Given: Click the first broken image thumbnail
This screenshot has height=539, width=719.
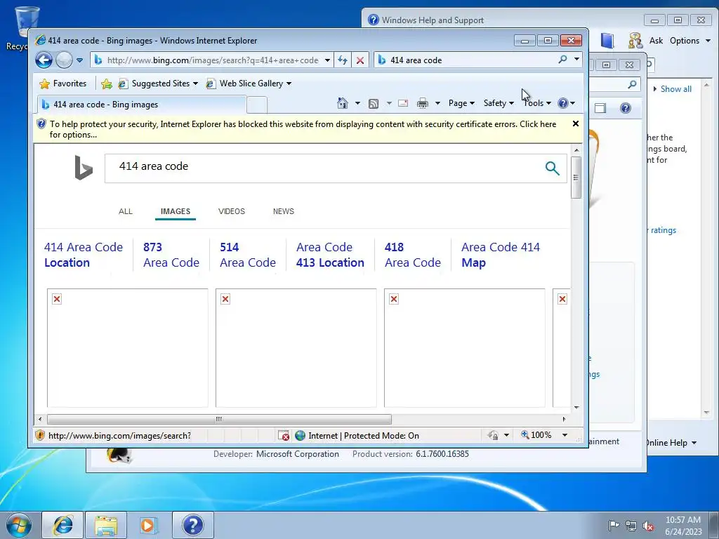Looking at the screenshot, I should (x=128, y=348).
